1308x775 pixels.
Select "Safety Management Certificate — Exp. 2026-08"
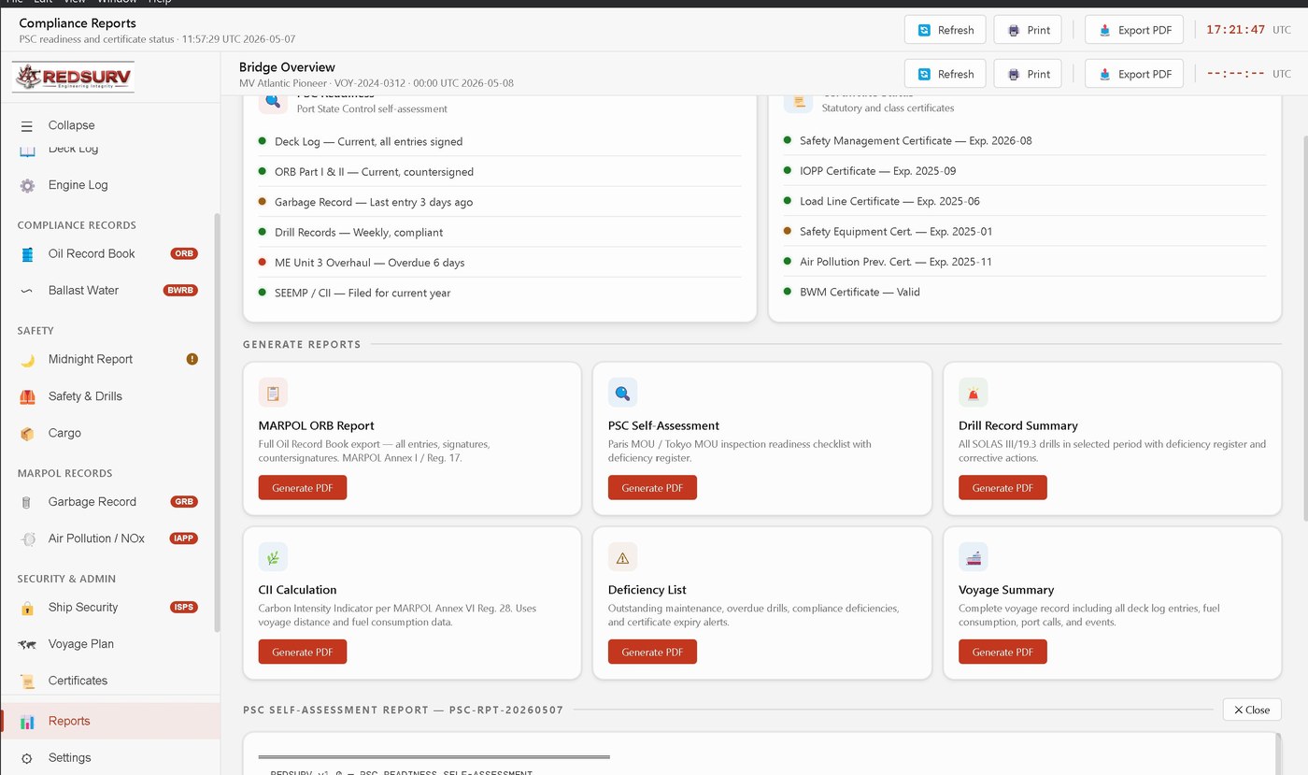click(x=1025, y=141)
